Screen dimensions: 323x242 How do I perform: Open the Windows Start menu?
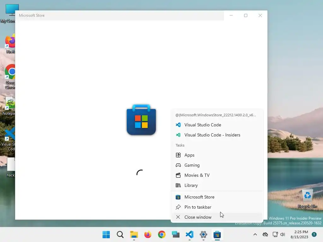tap(106, 234)
